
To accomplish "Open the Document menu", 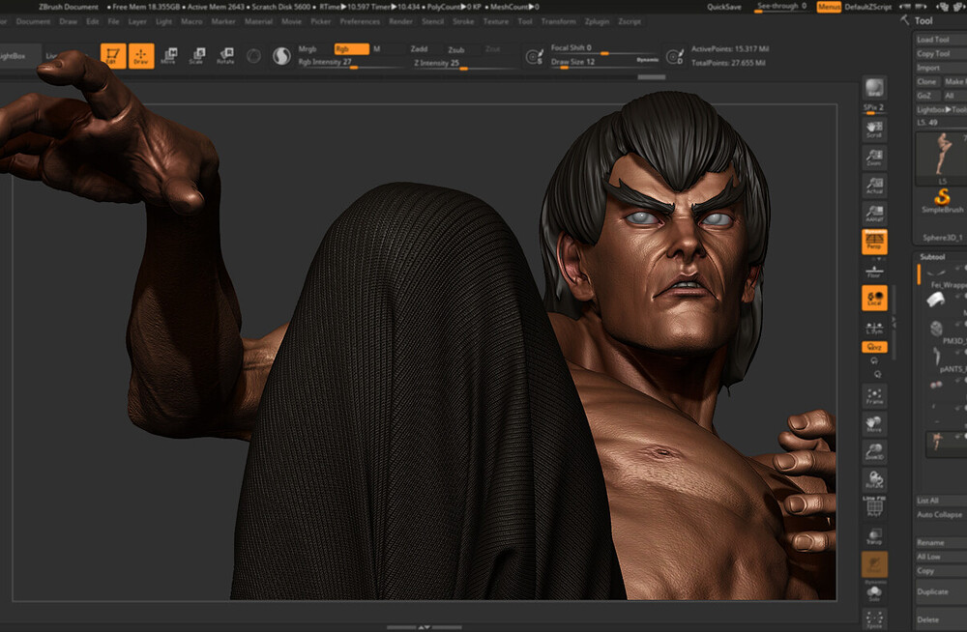I will tap(33, 21).
